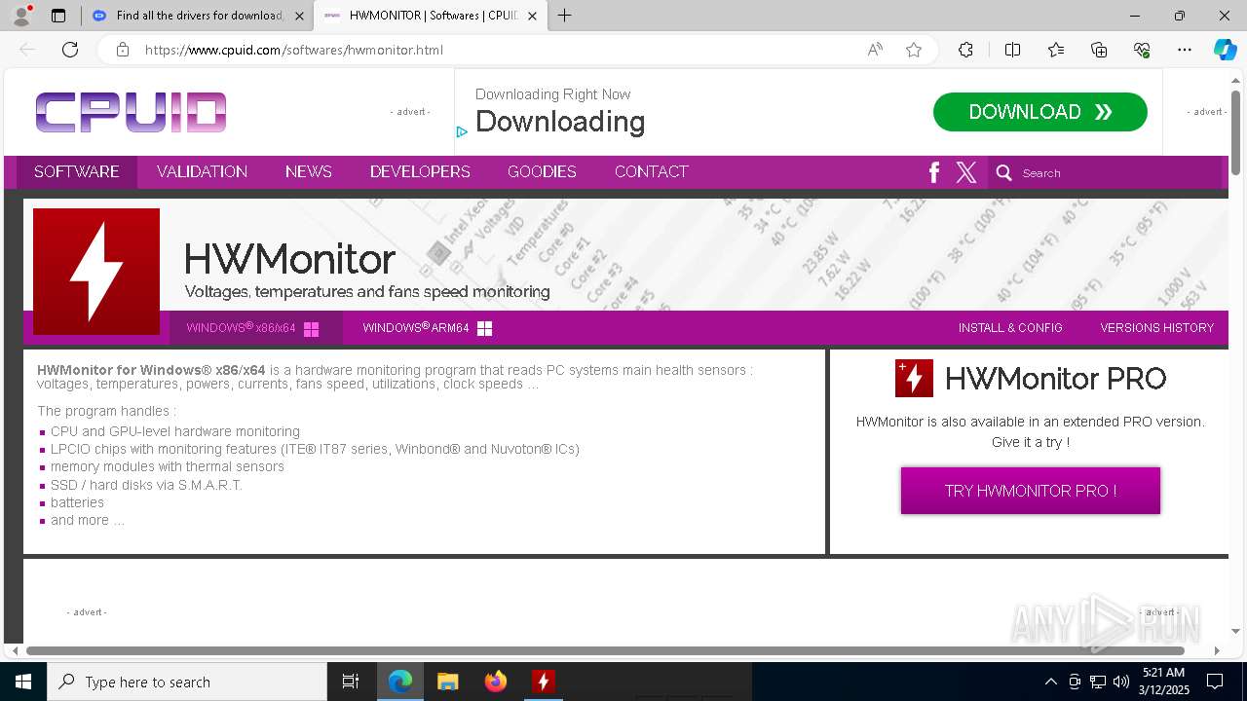1247x701 pixels.
Task: Close the HWMONITOR tab
Action: [532, 16]
